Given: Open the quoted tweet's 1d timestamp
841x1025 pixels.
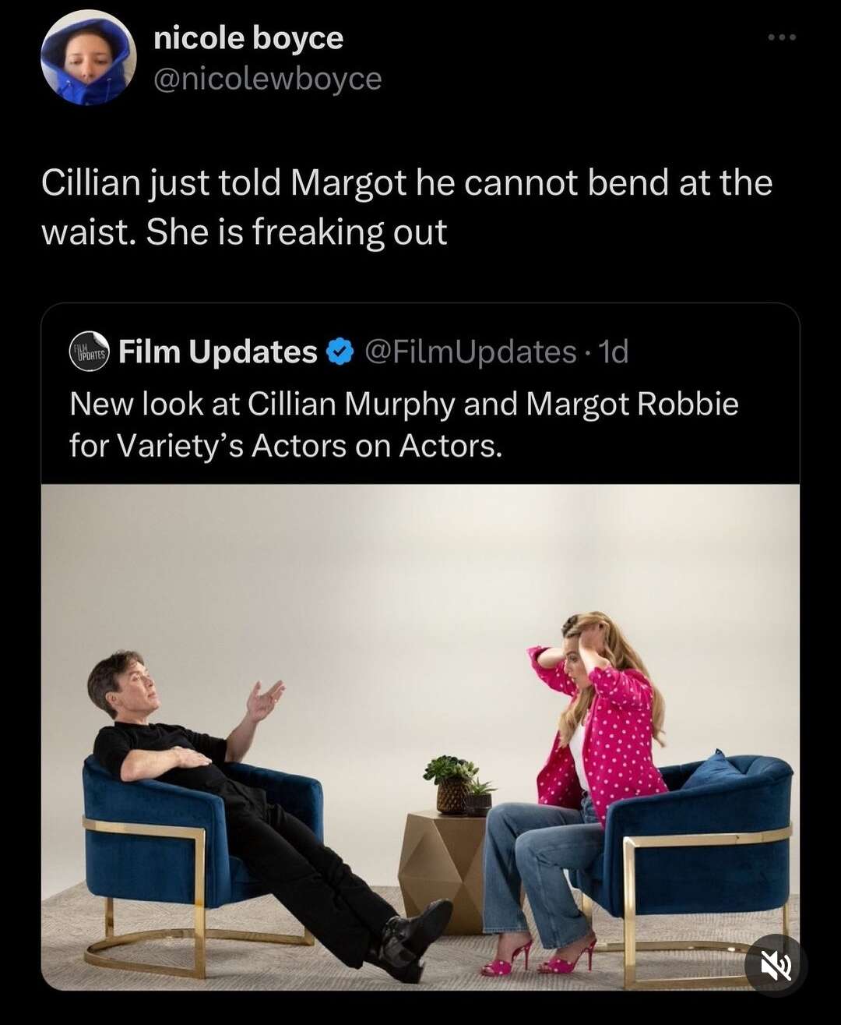Looking at the screenshot, I should [614, 352].
